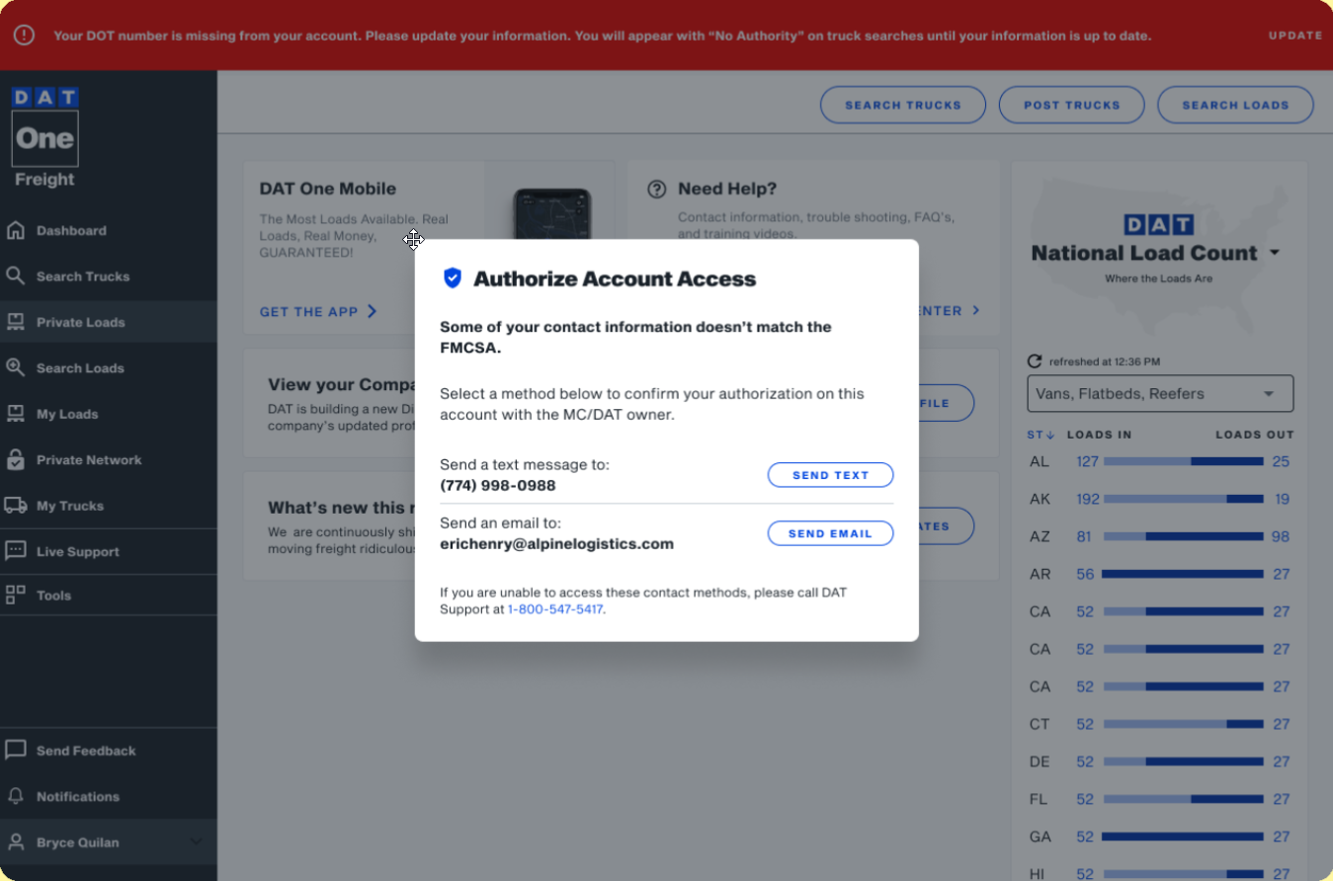The width and height of the screenshot is (1333, 881).
Task: Click the FL state row label
Action: click(1039, 799)
